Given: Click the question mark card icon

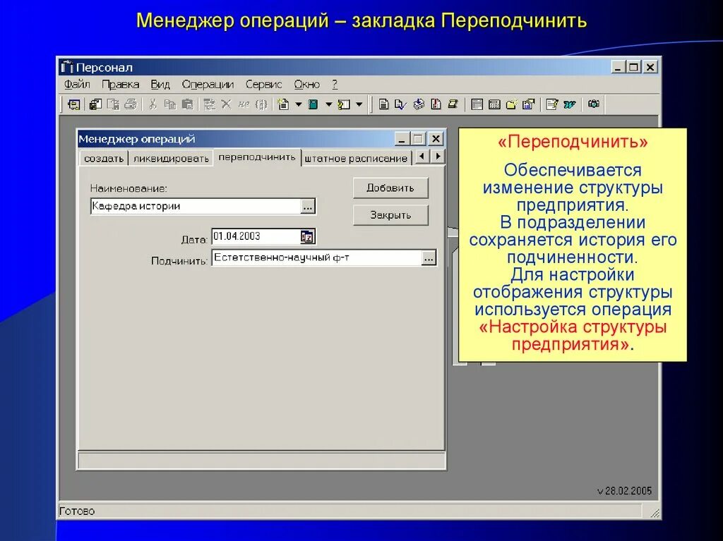Looking at the screenshot, I should coord(344,104).
